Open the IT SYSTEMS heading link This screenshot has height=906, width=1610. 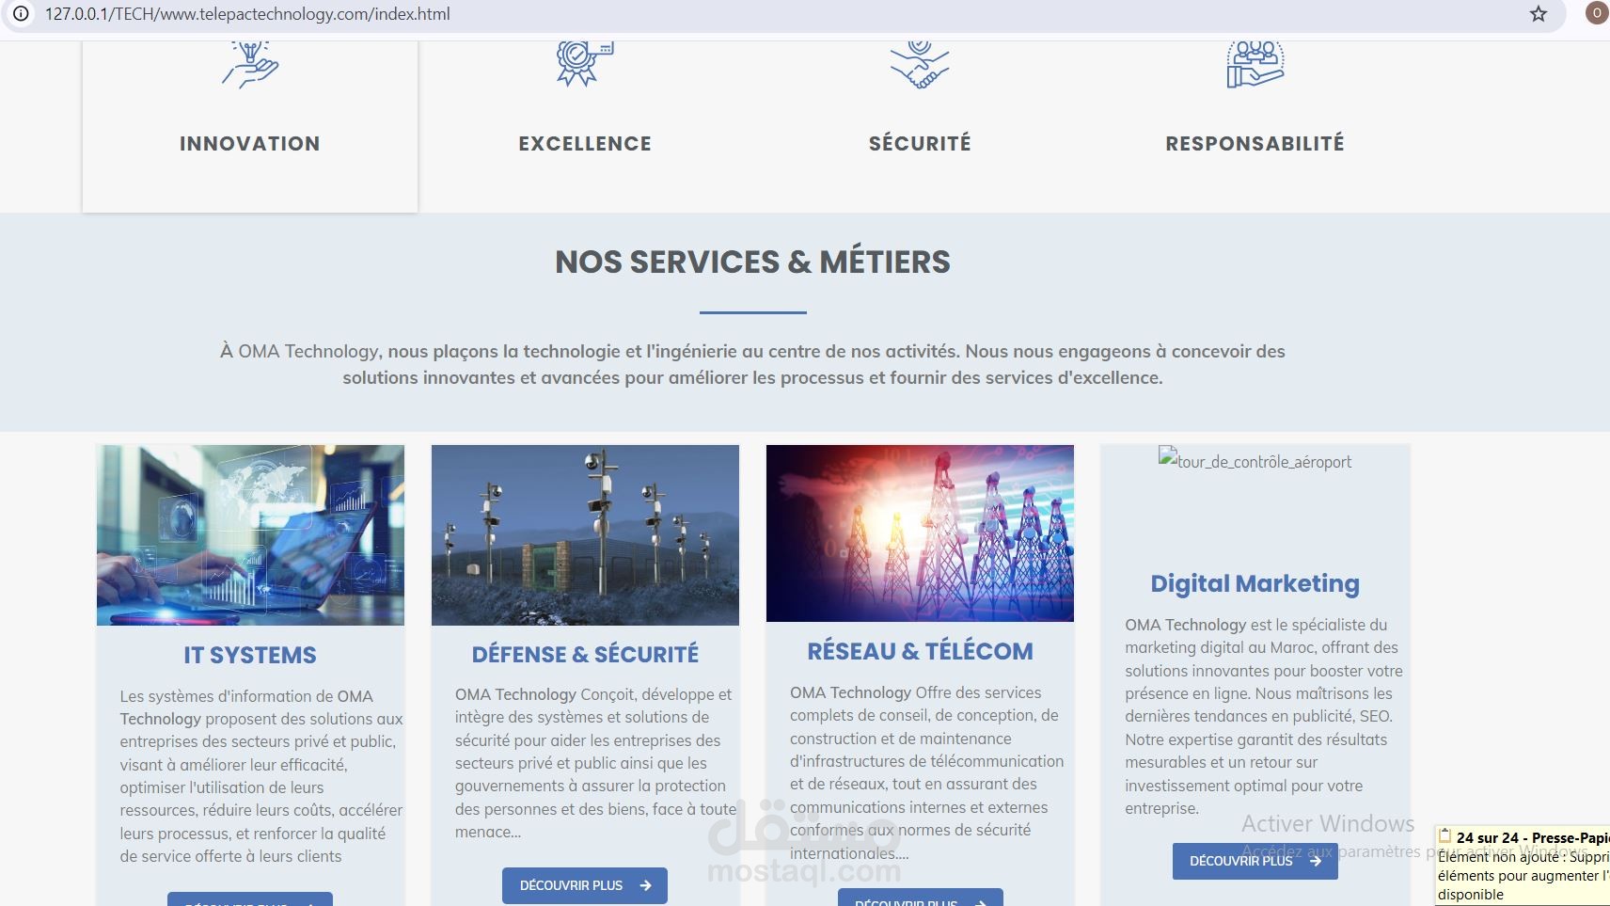click(250, 655)
